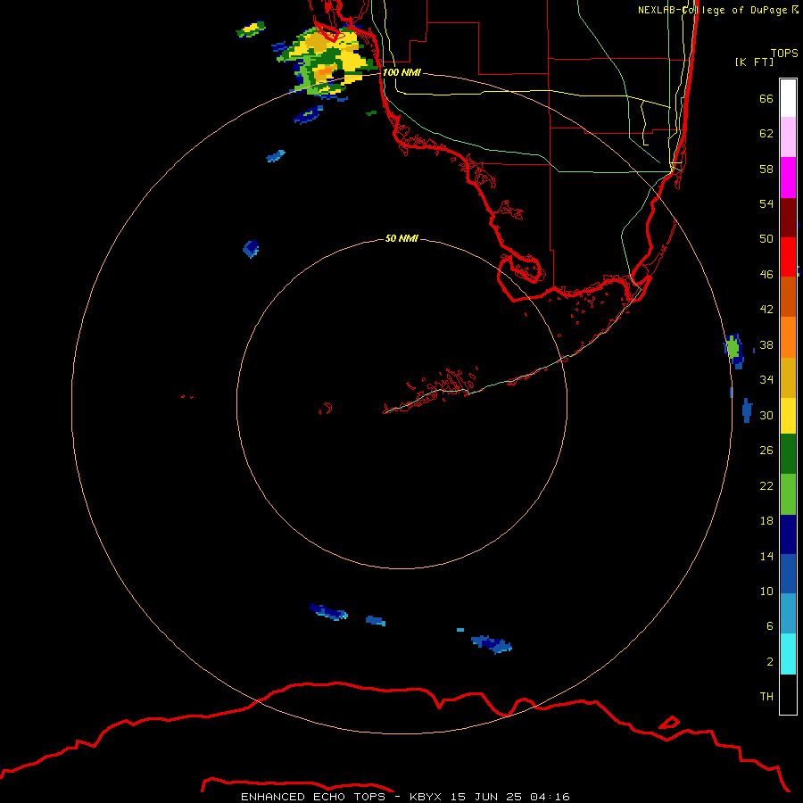Click the "18" scale value
Image resolution: width=803 pixels, height=803 pixels.
[x=766, y=521]
